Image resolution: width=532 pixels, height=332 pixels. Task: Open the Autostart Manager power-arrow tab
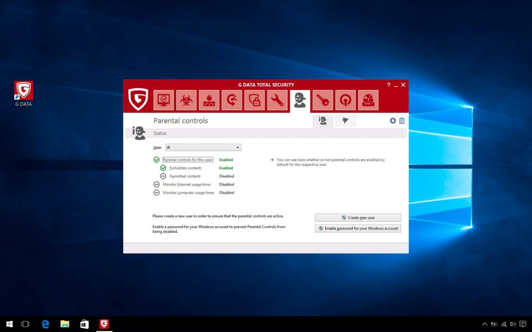pos(345,100)
